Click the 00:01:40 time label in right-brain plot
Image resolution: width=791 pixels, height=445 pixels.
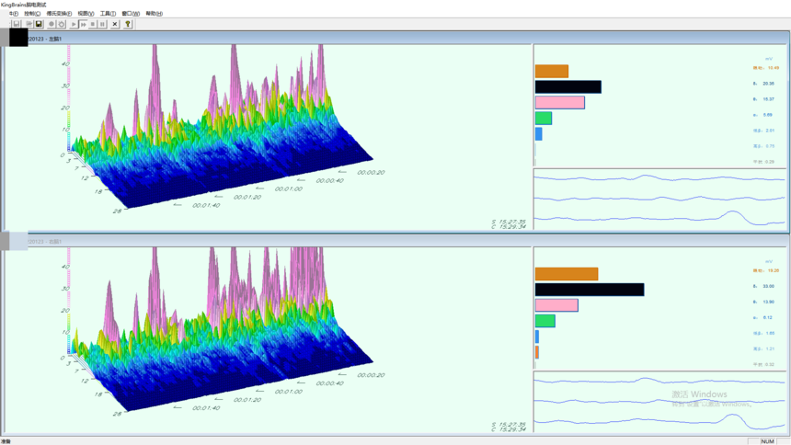click(x=206, y=408)
